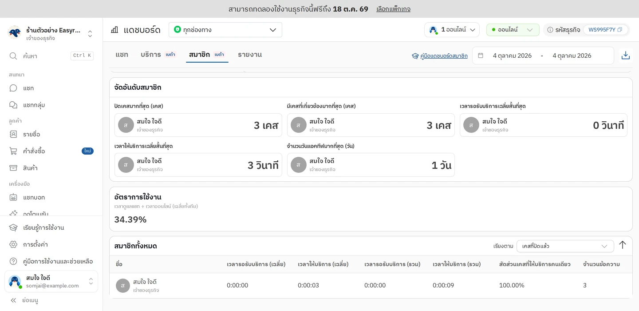Expand the 1 ออนไลน์ members dropdown
This screenshot has height=311, width=639.
[x=452, y=30]
